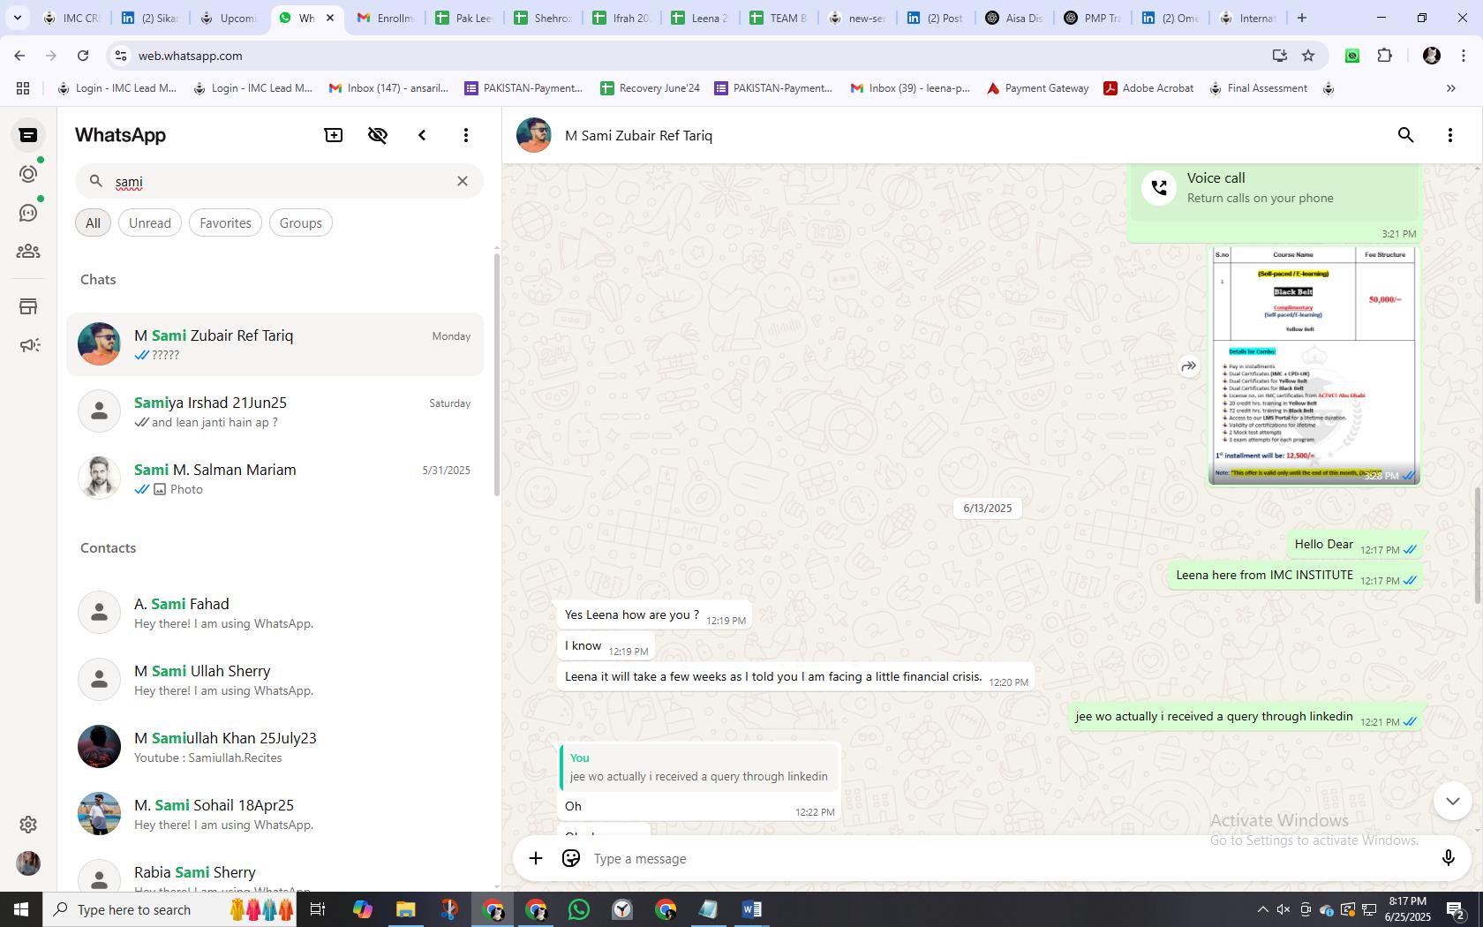Select contact M. Sami Sohail 18Apr25
This screenshot has width=1483, height=927.
(x=275, y=814)
